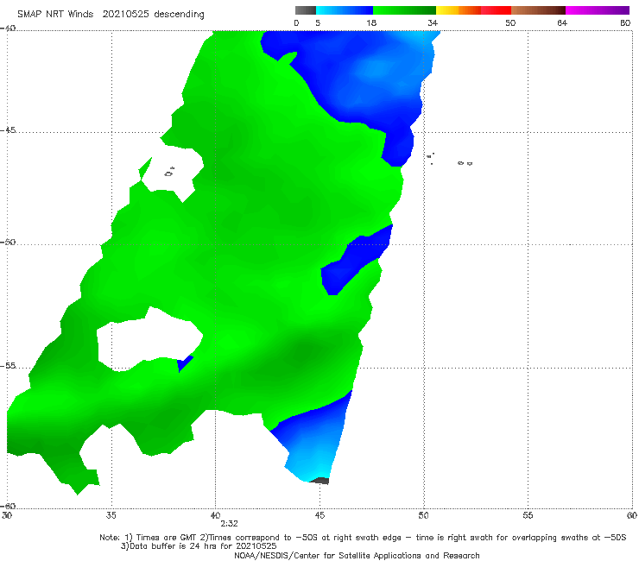Click the latitude axis label '-45'

point(8,130)
